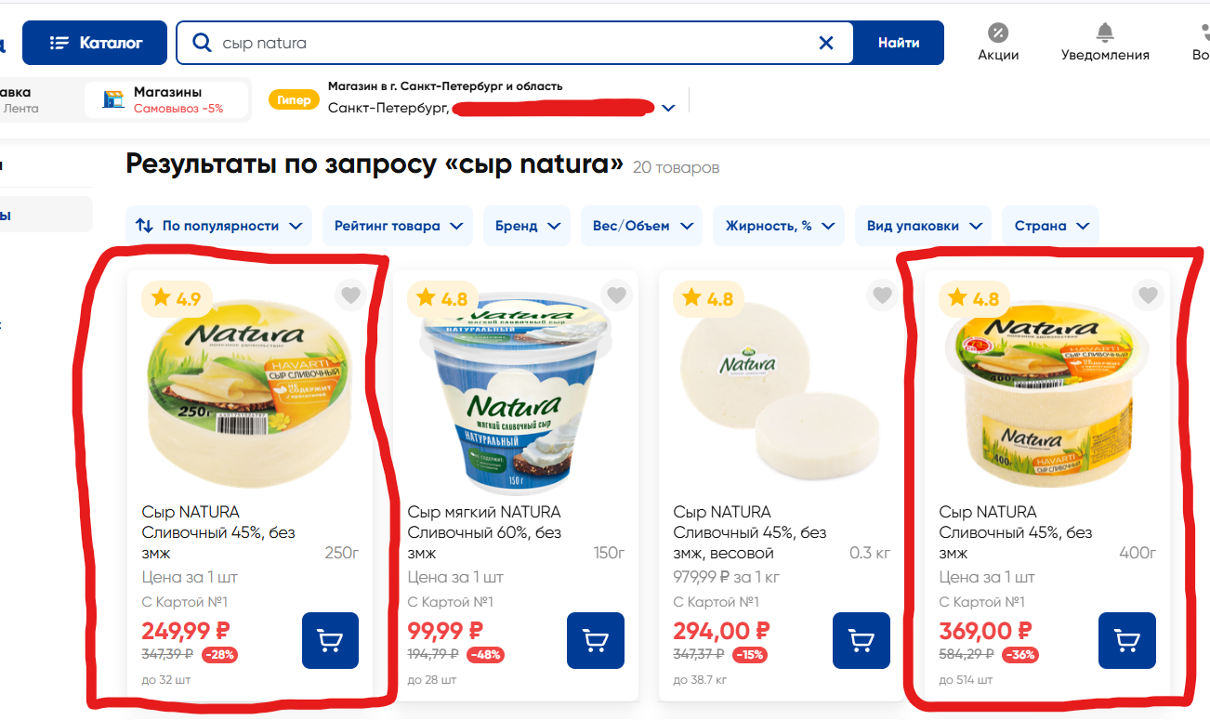The height and width of the screenshot is (720, 1210).
Task: Open the Акции percent icon
Action: point(998,33)
